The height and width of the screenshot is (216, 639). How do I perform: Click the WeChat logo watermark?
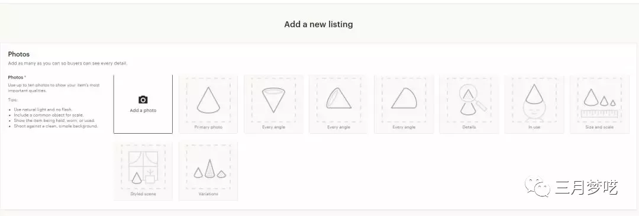coord(537,186)
